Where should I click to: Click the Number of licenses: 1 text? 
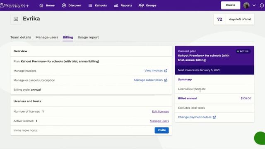pos(29,111)
